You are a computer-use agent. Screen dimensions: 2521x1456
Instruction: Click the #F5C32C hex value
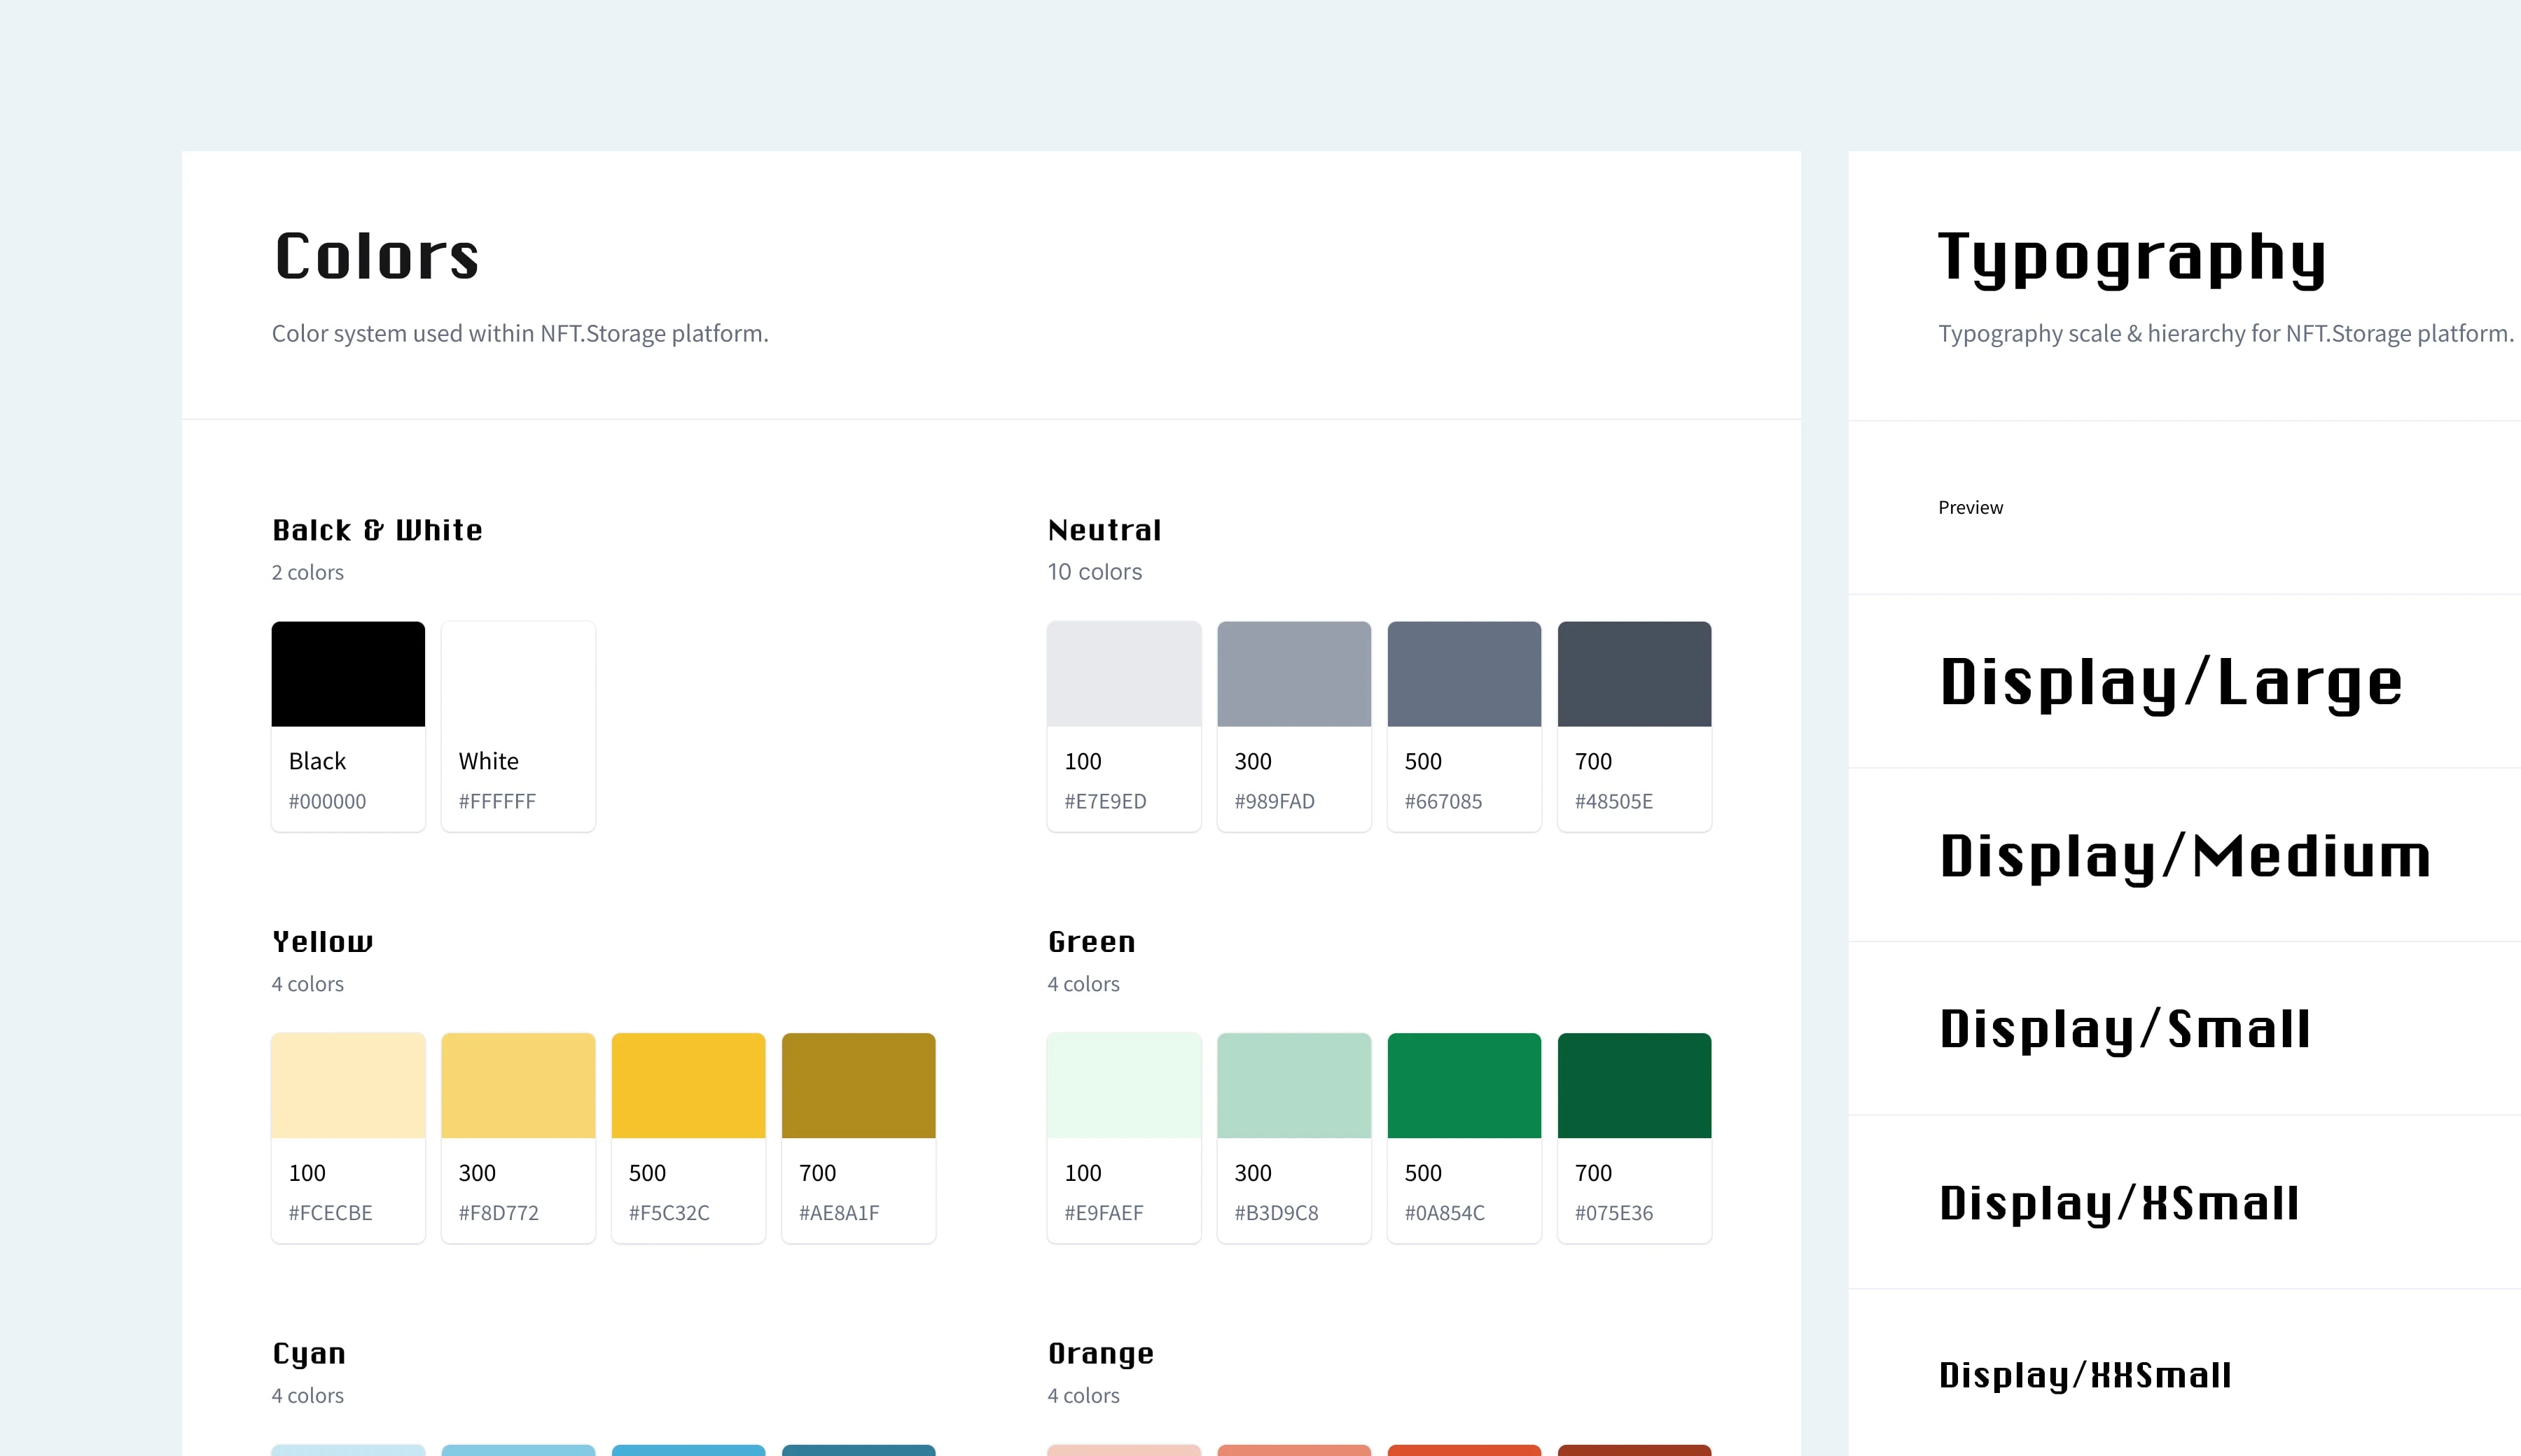pos(668,1214)
